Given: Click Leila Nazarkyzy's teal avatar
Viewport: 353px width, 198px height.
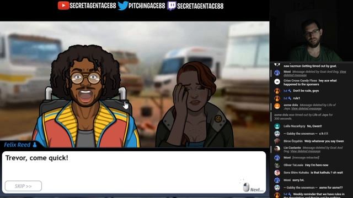Looking at the screenshot, I should pos(277,126).
